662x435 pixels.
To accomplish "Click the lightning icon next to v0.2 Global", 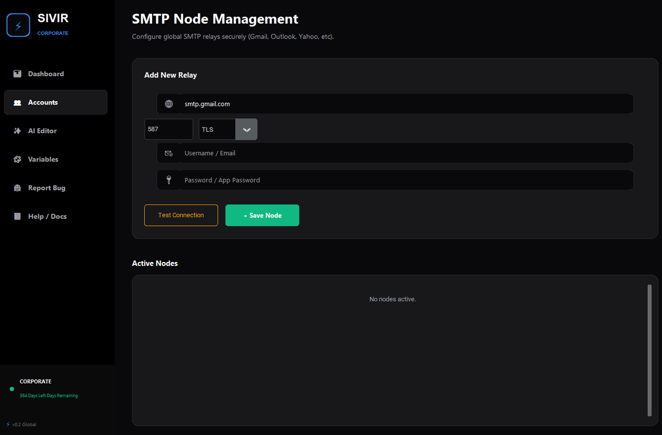I will (8, 424).
